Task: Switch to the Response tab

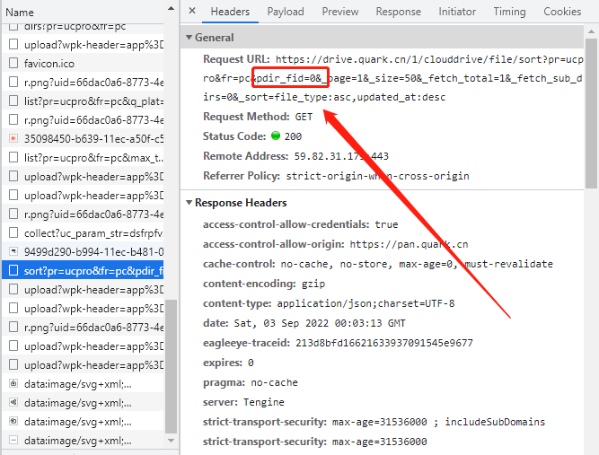Action: pyautogui.click(x=398, y=12)
